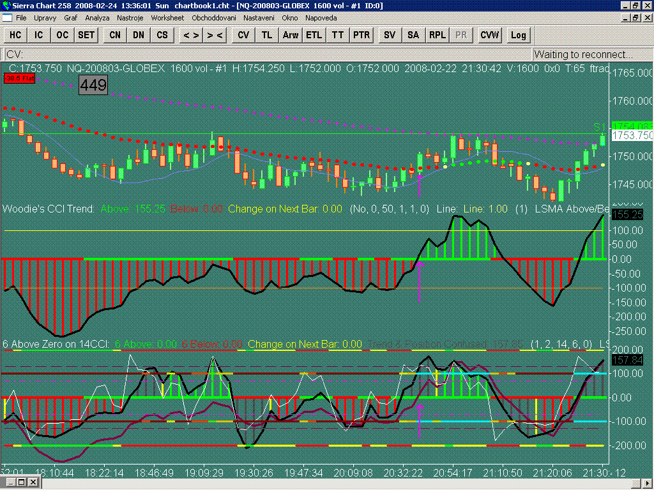Minimize the inner chart window from menu bar
This screenshot has height=490, width=654.
625,18
